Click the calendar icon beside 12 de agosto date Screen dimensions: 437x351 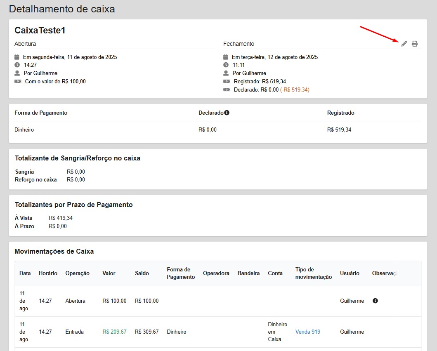tap(226, 57)
